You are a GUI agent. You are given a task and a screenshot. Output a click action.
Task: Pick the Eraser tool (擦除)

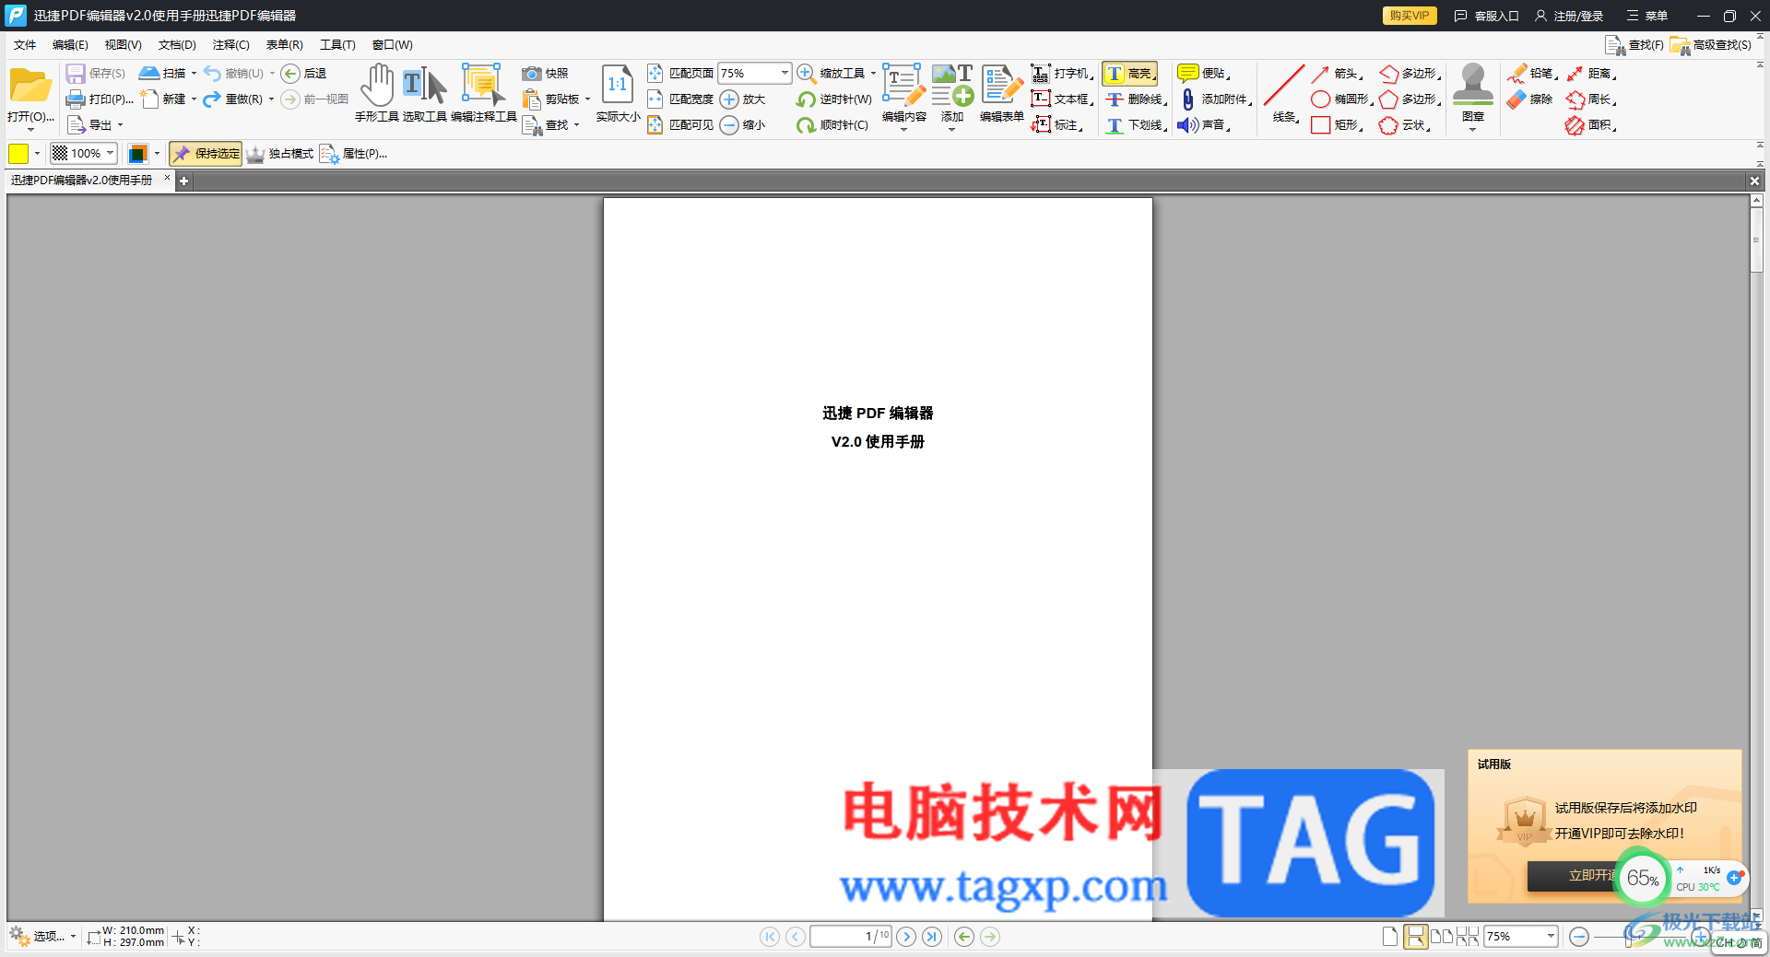pyautogui.click(x=1530, y=99)
